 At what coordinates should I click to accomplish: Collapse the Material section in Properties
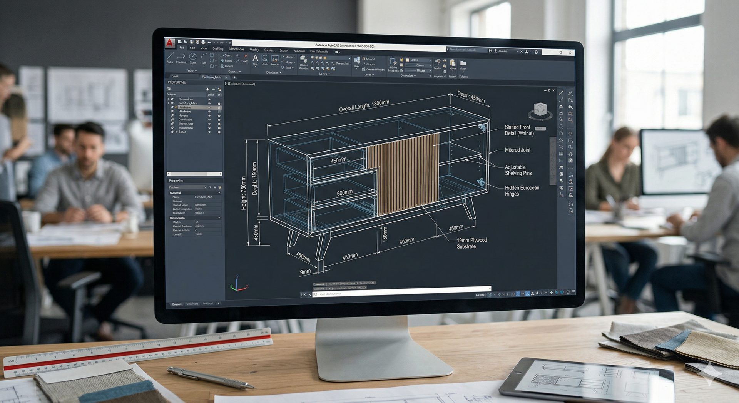(x=219, y=192)
